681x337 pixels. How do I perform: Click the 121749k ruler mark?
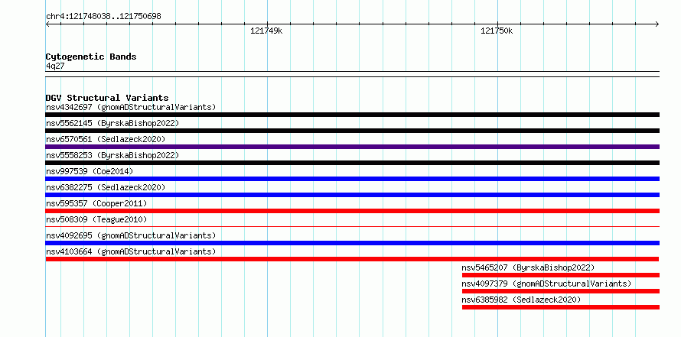coord(267,31)
